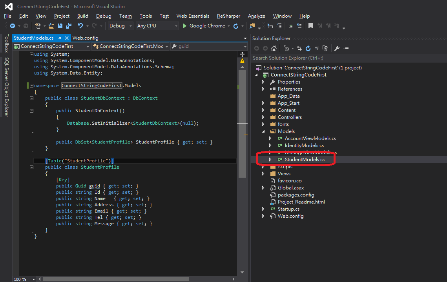Collapse the namespace code block

point(32,86)
